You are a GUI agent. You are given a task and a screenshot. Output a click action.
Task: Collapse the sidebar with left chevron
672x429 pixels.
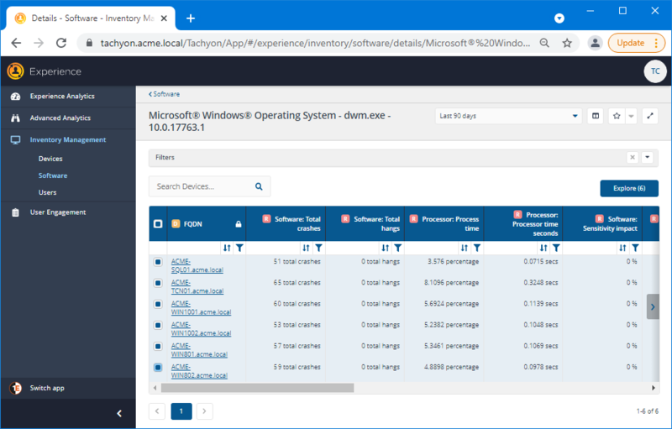119,413
